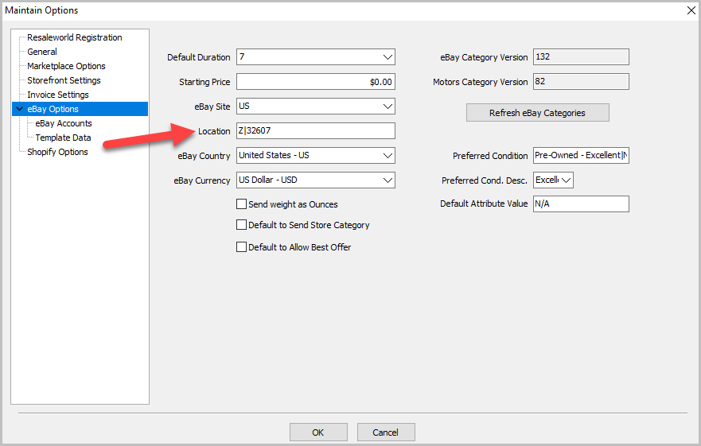Click the Starting Price field
The image size is (701, 446).
(316, 82)
